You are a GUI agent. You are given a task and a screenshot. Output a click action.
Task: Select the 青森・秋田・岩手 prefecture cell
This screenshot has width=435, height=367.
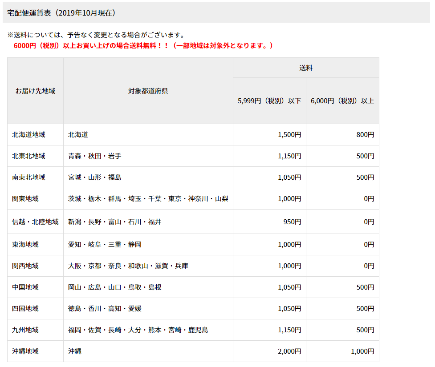(x=94, y=156)
